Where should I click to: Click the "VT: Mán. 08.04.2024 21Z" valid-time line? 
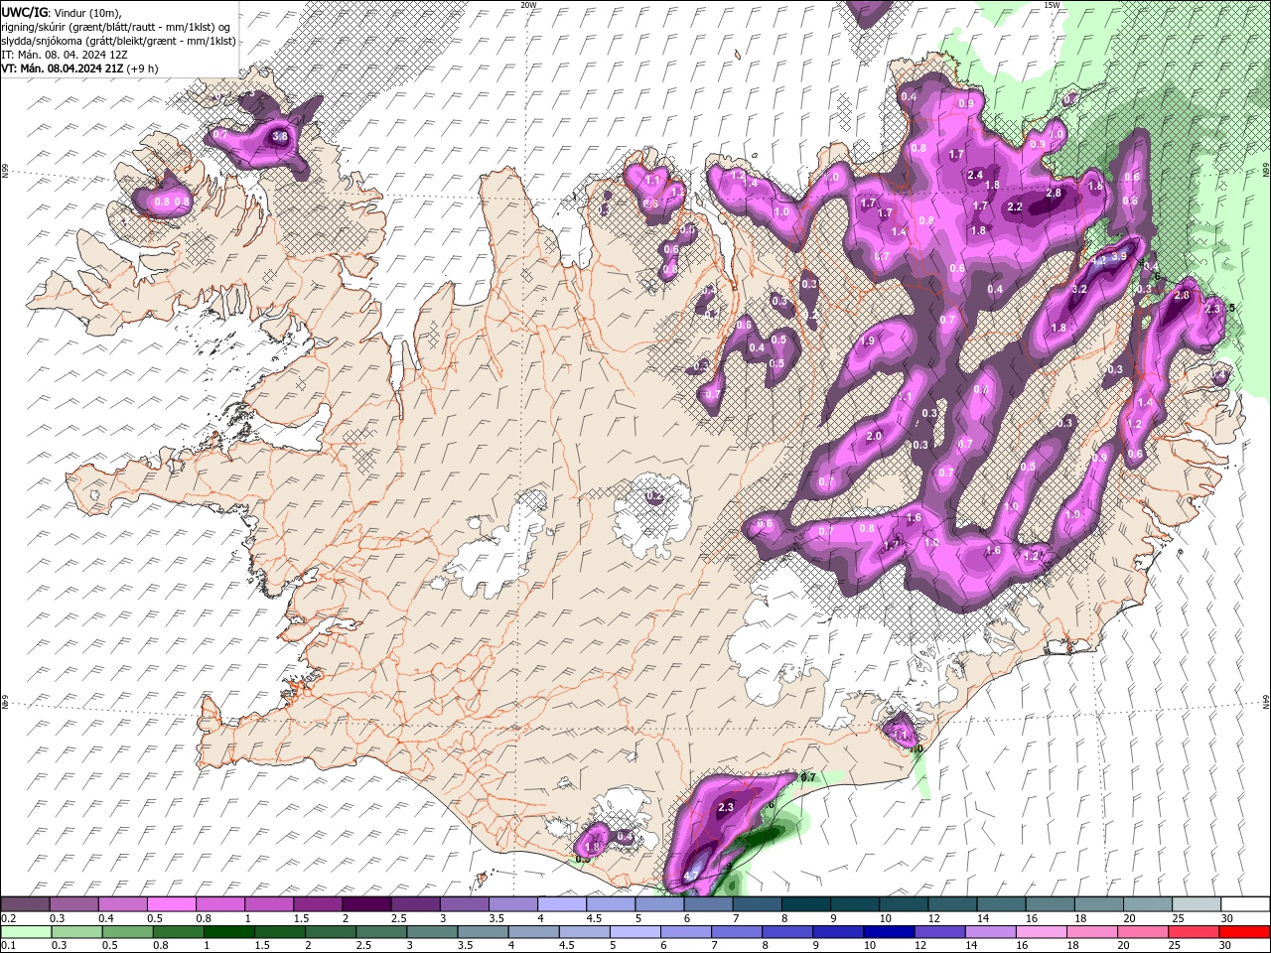62,68
